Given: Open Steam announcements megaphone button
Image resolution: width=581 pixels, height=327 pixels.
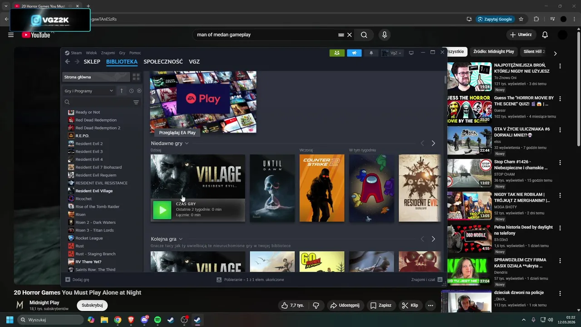Looking at the screenshot, I should pyautogui.click(x=354, y=53).
